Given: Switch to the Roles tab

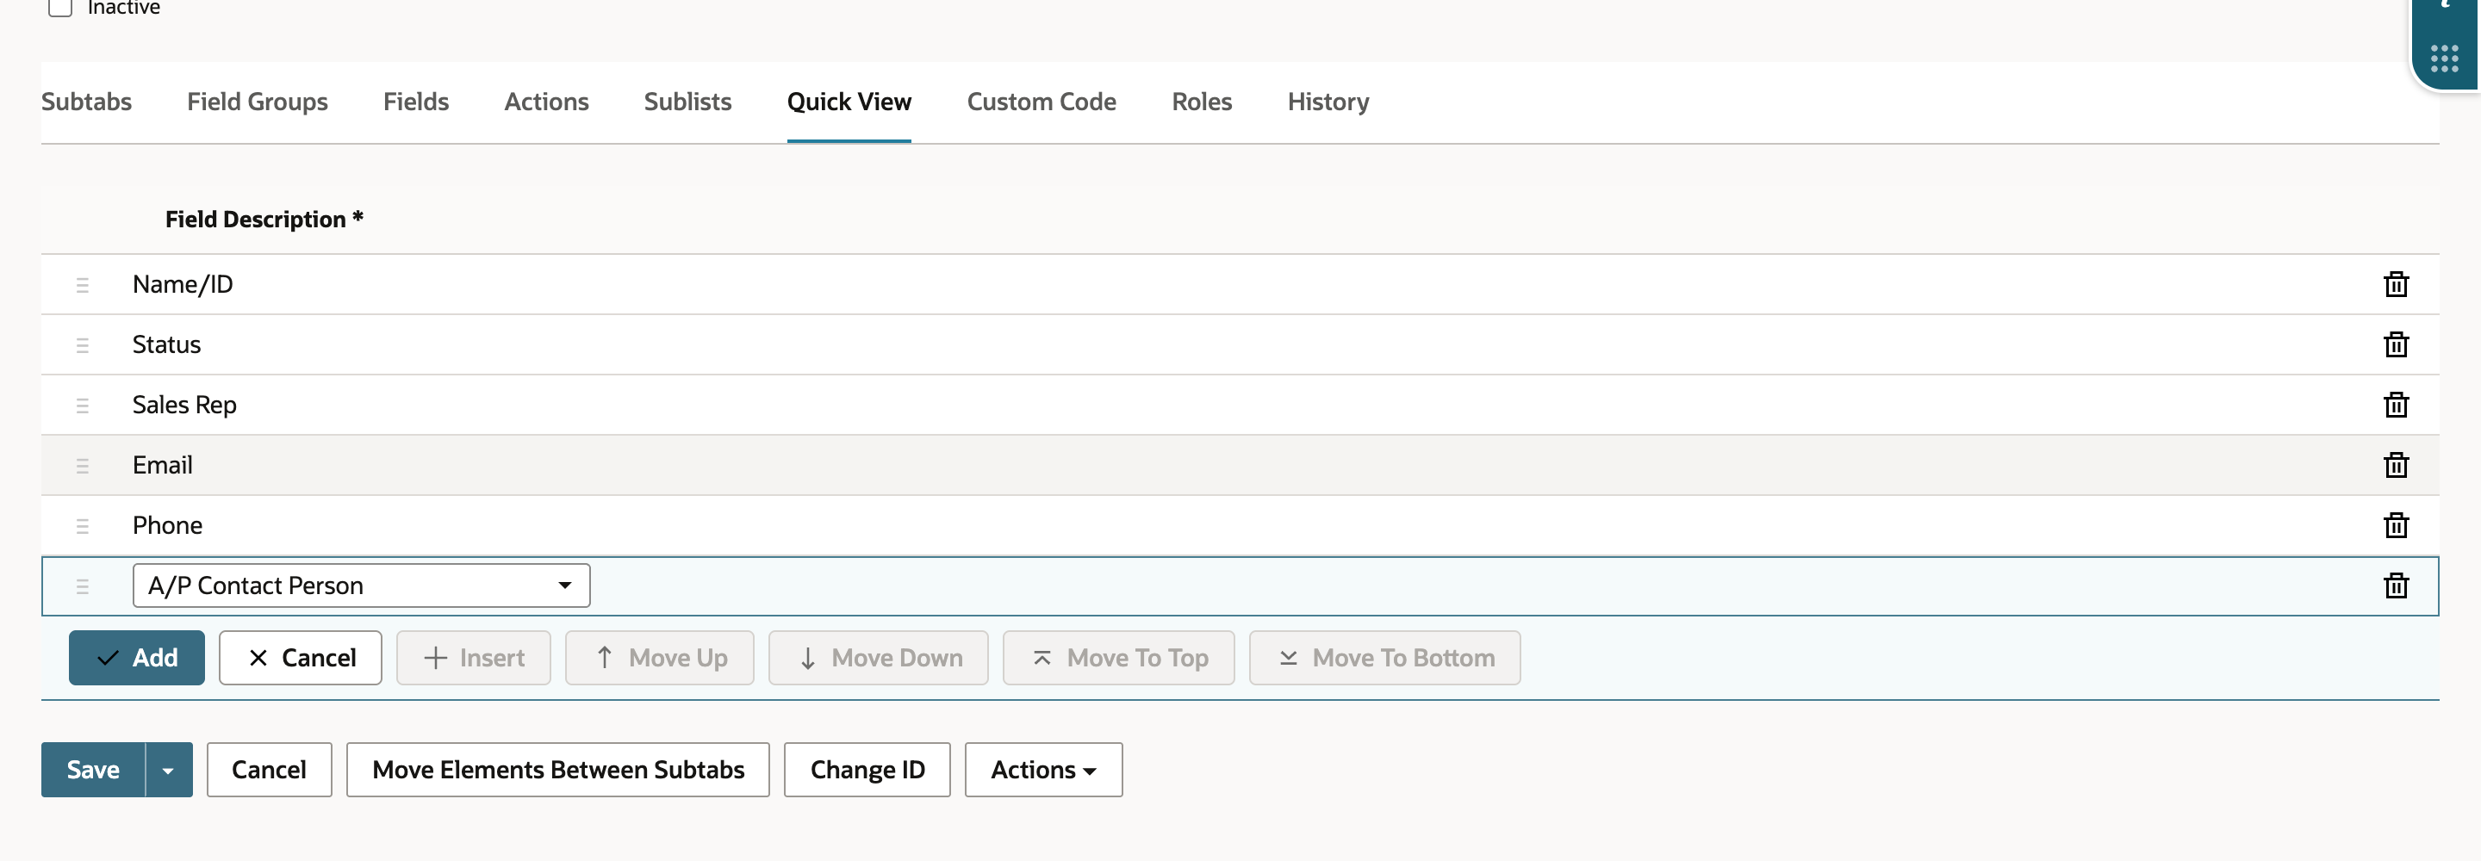Looking at the screenshot, I should click(x=1201, y=101).
